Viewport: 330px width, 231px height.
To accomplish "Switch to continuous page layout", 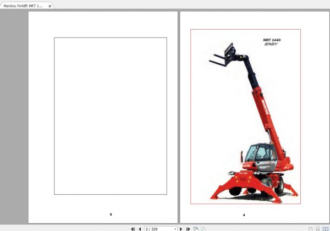I will click(x=318, y=229).
